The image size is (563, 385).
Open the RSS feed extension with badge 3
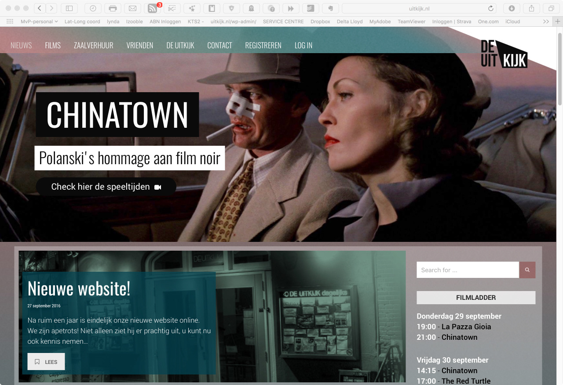pos(152,8)
